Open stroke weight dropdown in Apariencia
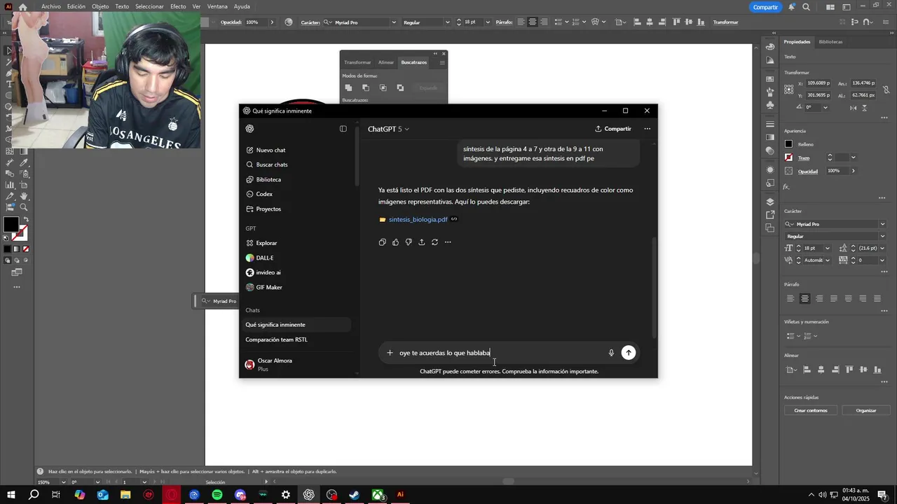897x504 pixels. [853, 157]
